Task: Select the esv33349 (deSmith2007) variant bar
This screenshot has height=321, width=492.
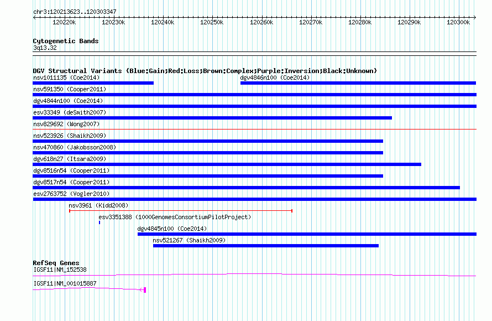Action: coord(212,118)
